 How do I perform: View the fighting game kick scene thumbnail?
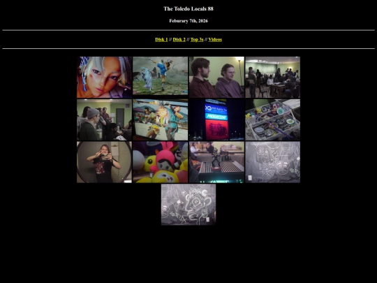(x=161, y=78)
